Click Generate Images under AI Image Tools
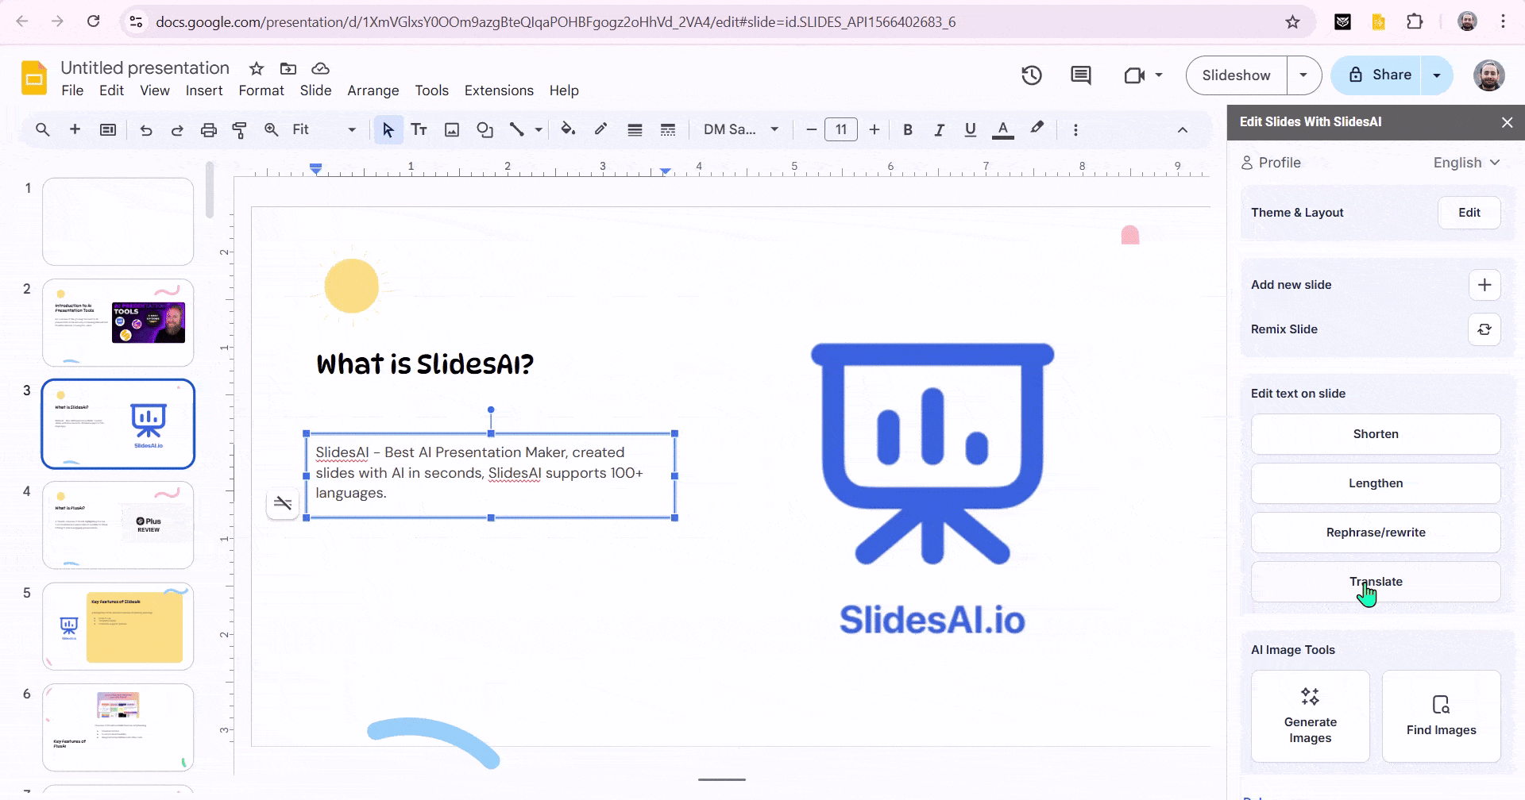 (1310, 715)
